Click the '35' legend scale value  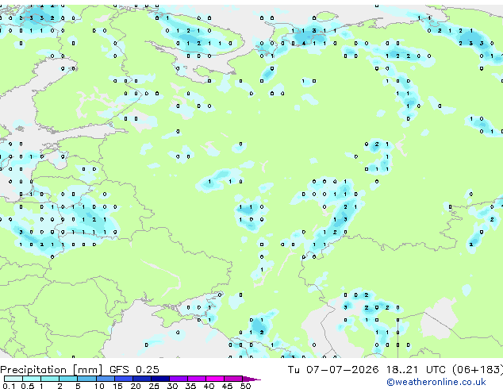[190, 386]
